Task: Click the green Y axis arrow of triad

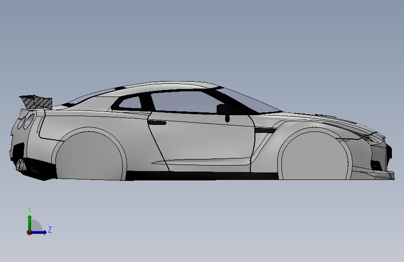Action: click(30, 223)
